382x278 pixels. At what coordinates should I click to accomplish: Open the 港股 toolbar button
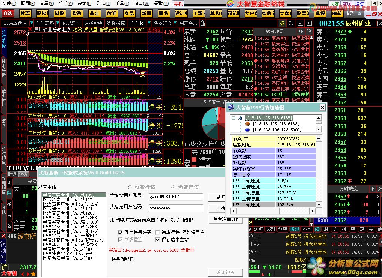[59, 13]
